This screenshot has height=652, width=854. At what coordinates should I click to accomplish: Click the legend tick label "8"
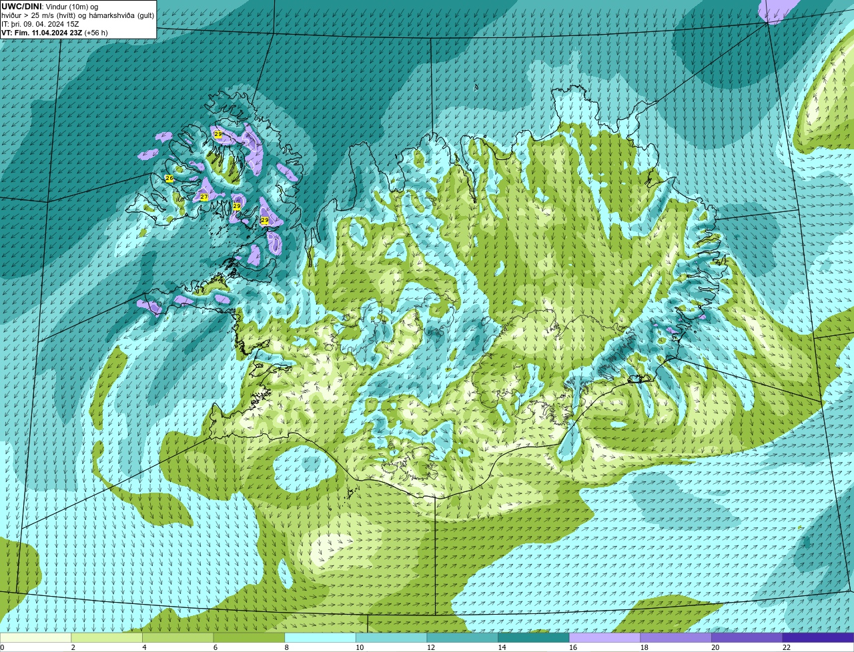(x=287, y=647)
